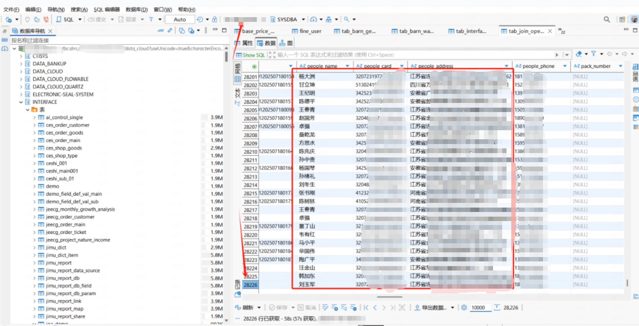The width and height of the screenshot is (639, 326).
Task: Click the filter funnel icon
Action: point(594,54)
